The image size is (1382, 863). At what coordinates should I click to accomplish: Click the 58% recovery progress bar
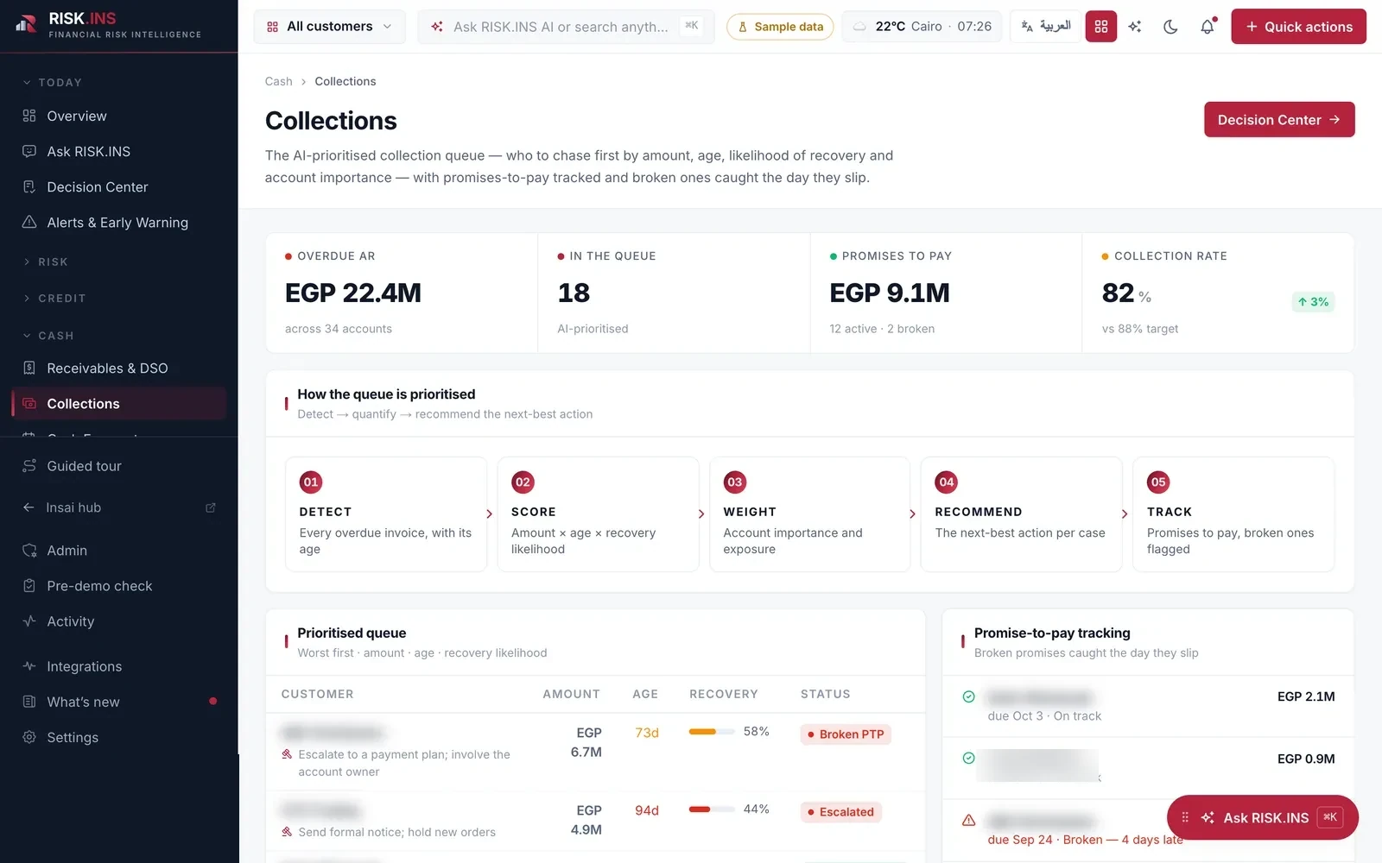coord(711,732)
